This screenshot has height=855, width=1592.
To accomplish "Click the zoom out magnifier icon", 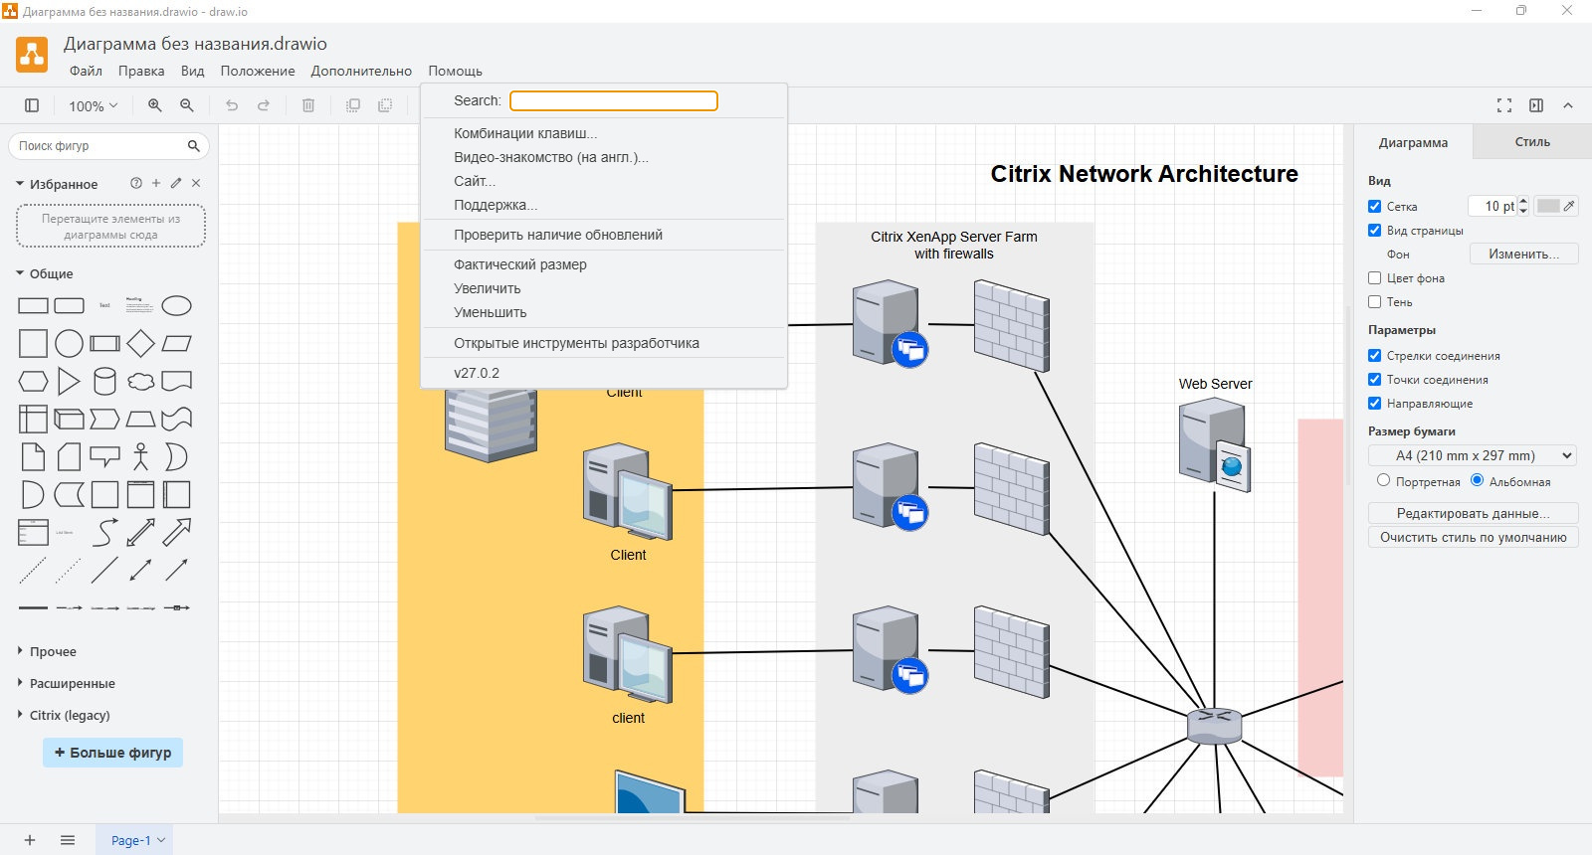I will click(x=187, y=105).
